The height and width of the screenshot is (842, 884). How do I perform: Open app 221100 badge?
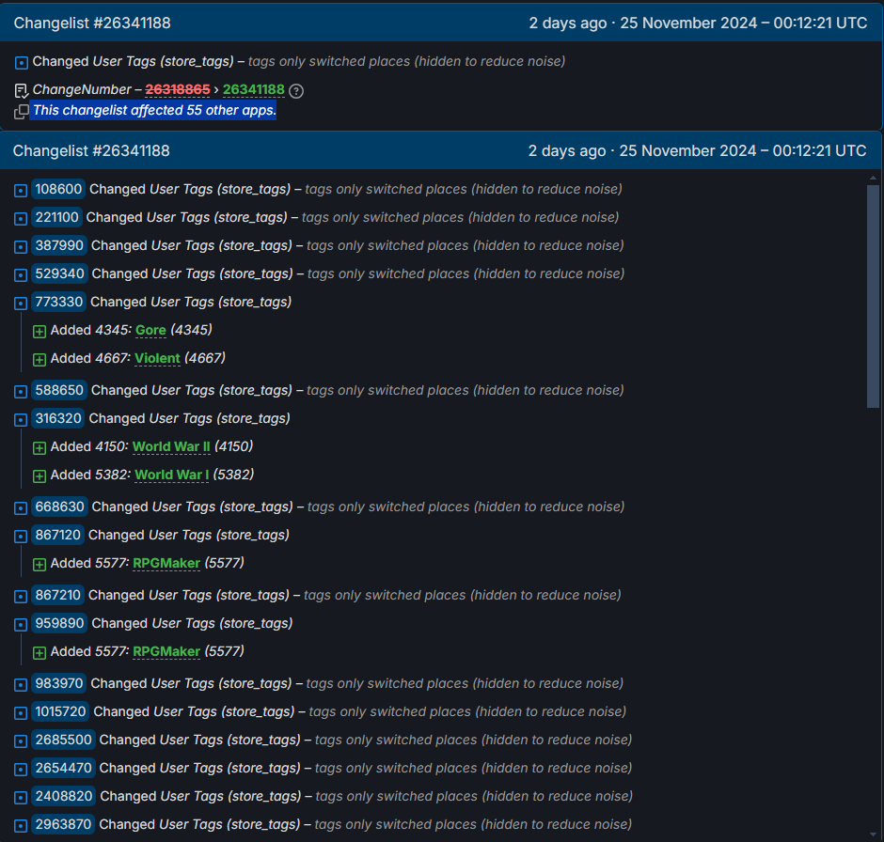click(57, 217)
